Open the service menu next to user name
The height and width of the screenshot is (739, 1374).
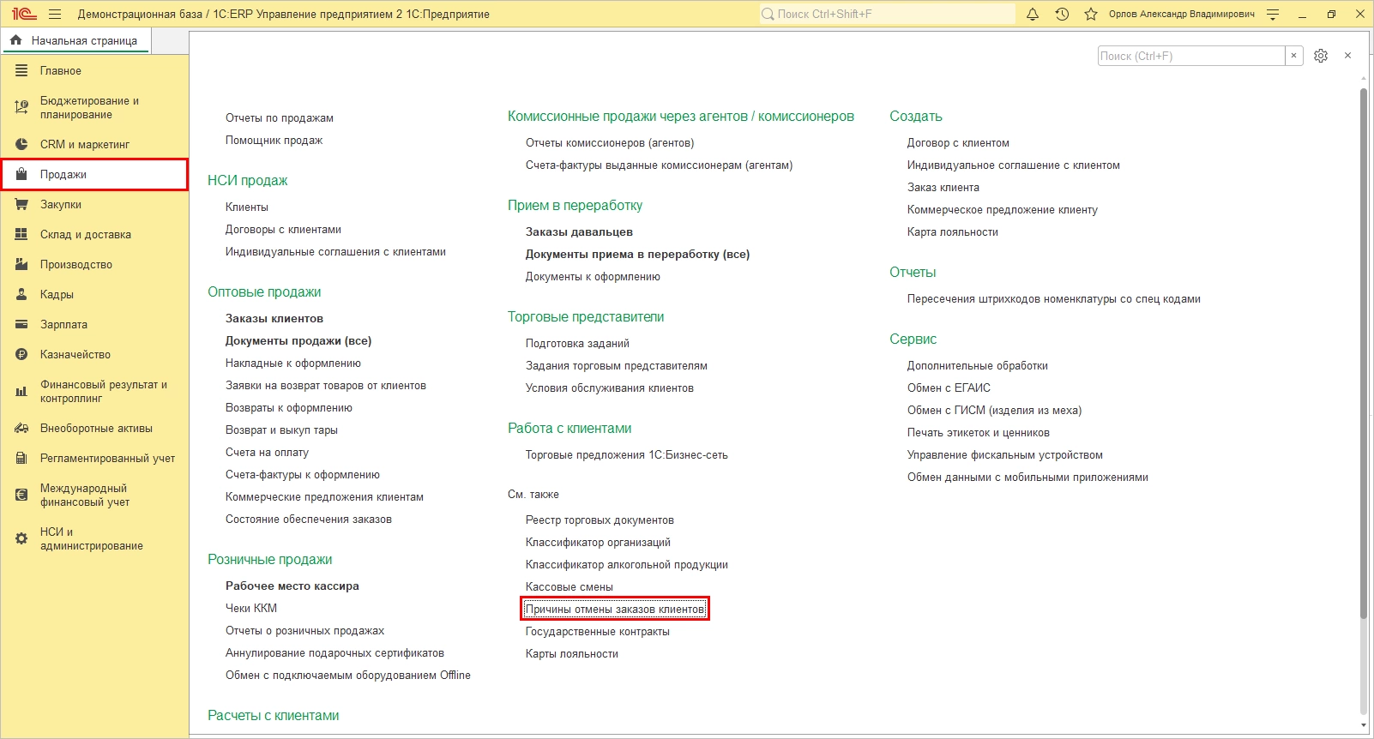point(1273,14)
